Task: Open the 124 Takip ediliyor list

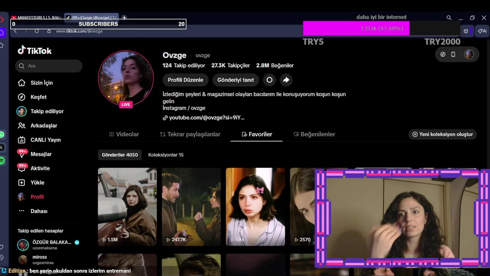Action: coord(184,66)
